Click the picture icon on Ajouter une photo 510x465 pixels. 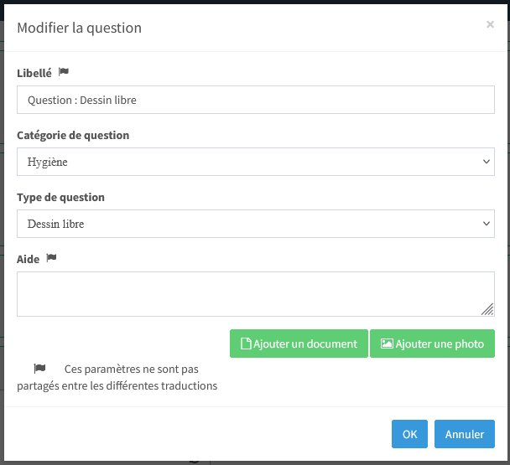387,344
